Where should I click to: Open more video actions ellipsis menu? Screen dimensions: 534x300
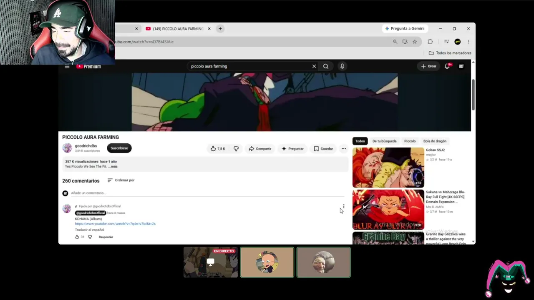click(x=344, y=149)
